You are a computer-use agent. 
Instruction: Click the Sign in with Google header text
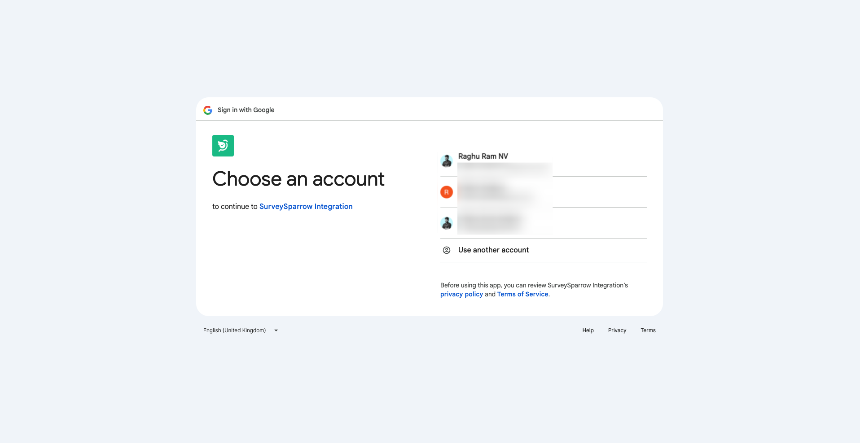click(246, 110)
